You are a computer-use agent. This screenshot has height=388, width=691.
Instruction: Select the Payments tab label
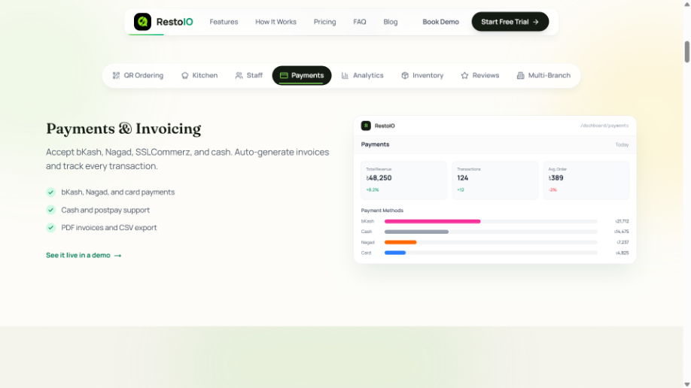tap(308, 75)
